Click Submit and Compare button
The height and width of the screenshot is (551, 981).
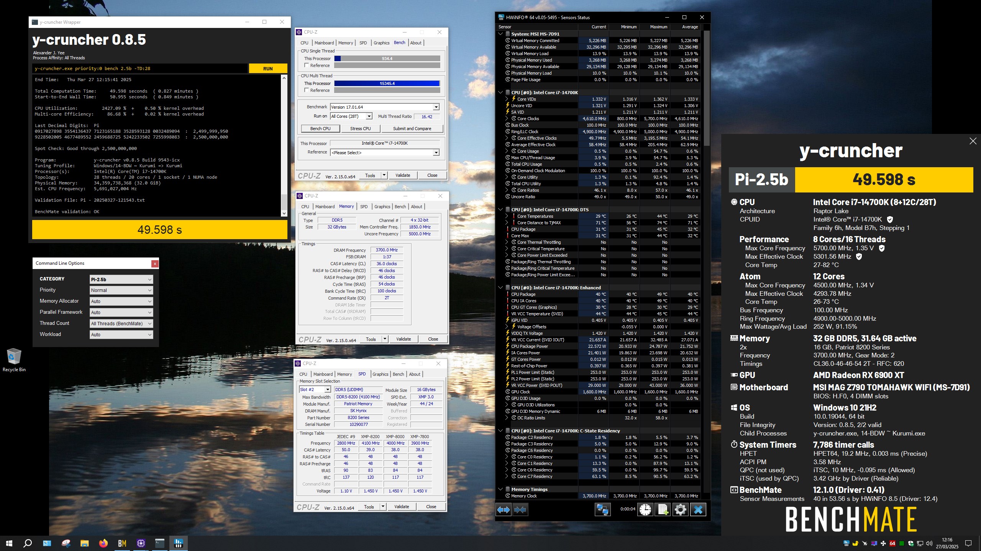point(412,129)
